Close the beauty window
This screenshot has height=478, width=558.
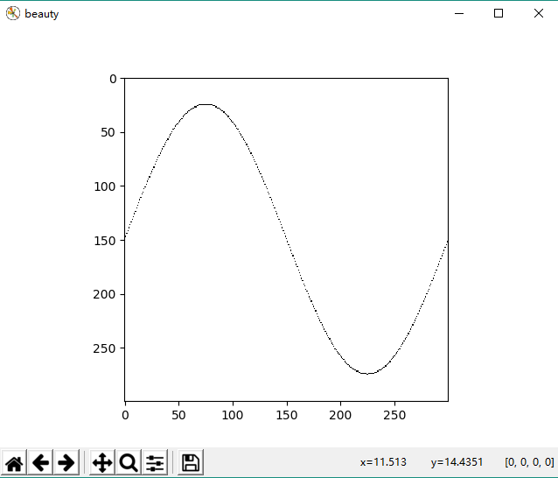pyautogui.click(x=539, y=13)
